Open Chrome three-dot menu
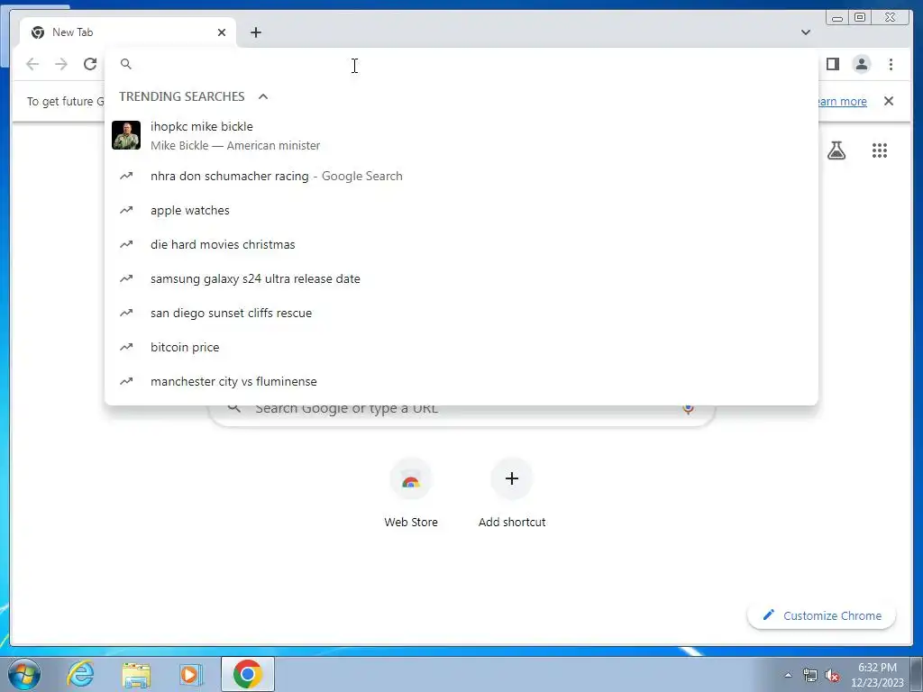The width and height of the screenshot is (923, 692). click(891, 64)
